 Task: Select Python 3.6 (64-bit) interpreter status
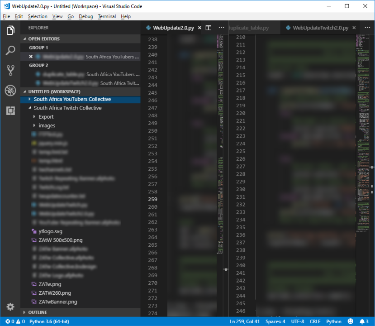click(49, 321)
